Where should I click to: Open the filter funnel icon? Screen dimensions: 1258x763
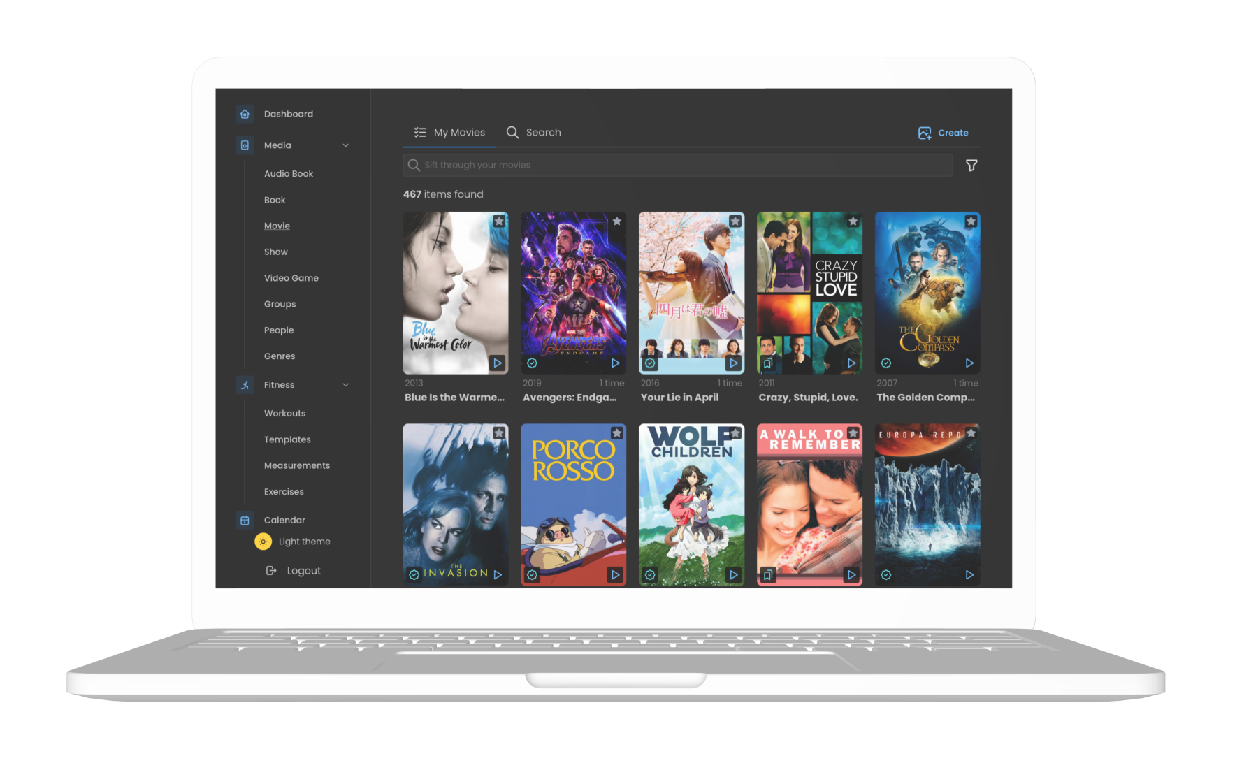[971, 166]
